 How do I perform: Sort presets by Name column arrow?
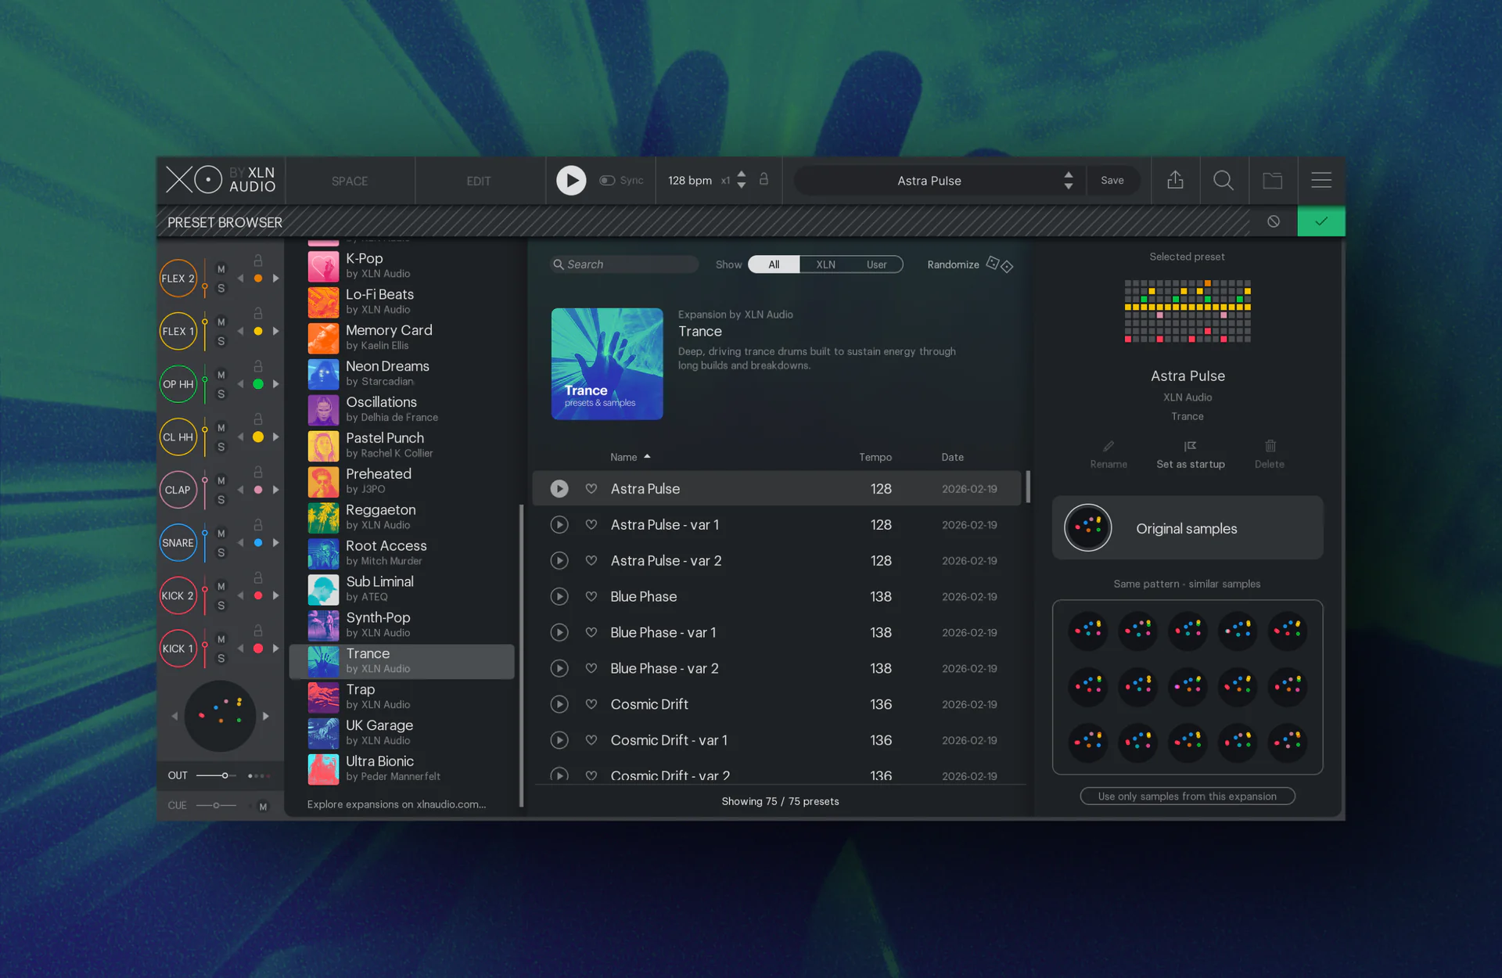(x=647, y=457)
